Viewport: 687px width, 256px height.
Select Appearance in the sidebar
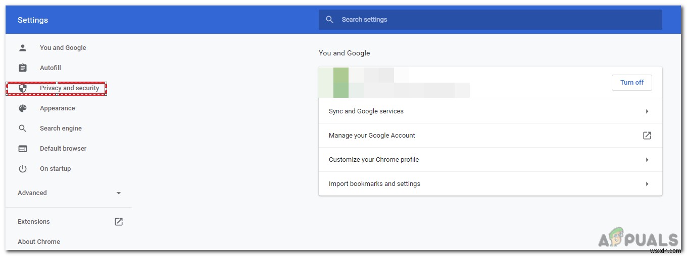(58, 108)
